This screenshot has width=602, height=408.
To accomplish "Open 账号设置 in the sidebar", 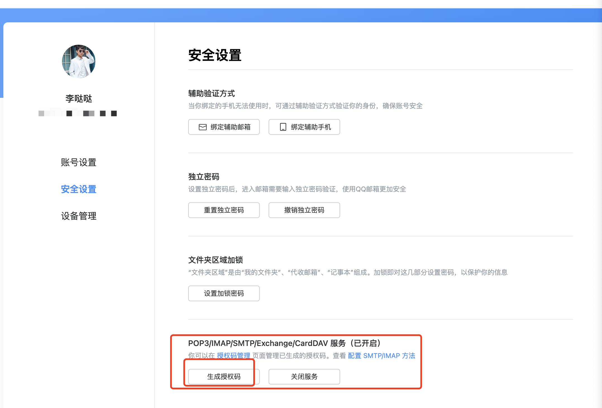I will 79,162.
